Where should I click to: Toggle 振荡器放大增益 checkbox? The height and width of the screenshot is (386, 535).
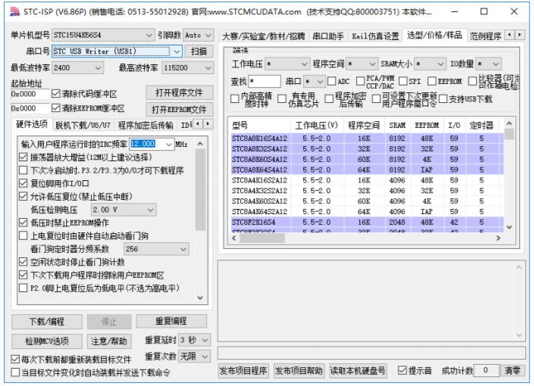[23, 157]
